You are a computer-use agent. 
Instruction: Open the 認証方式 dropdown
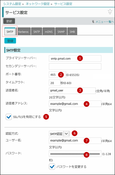59,134
